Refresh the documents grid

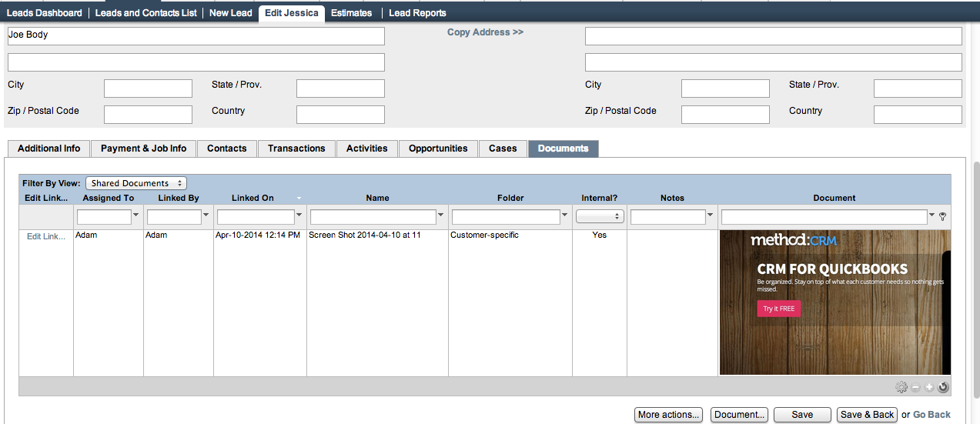pos(943,387)
